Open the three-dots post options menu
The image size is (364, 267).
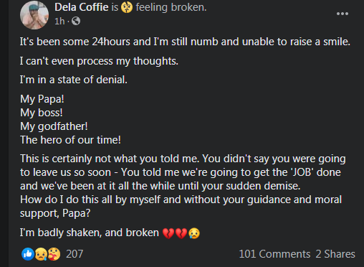click(343, 14)
